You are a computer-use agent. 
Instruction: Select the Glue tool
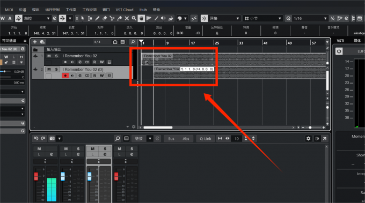[119, 18]
